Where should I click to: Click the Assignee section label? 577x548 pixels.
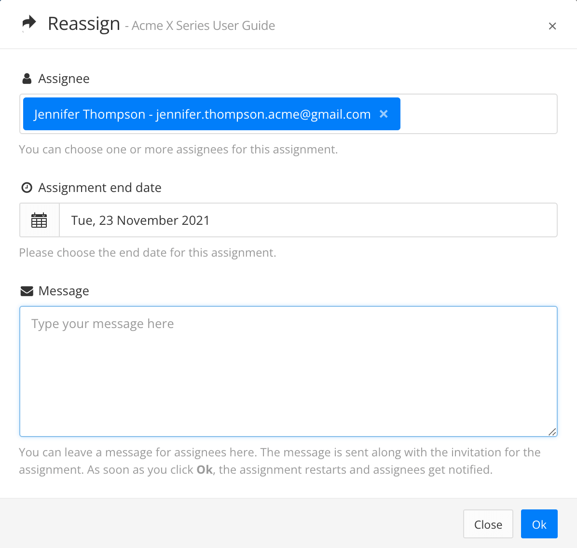(x=64, y=78)
